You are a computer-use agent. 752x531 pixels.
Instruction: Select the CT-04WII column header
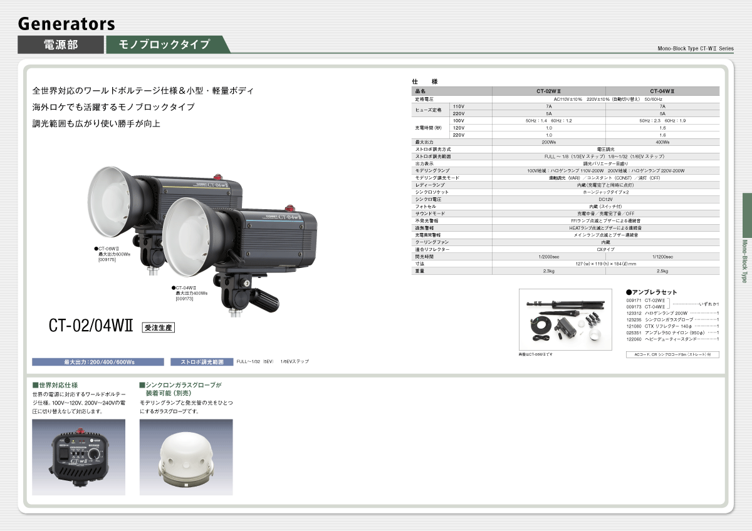662,91
